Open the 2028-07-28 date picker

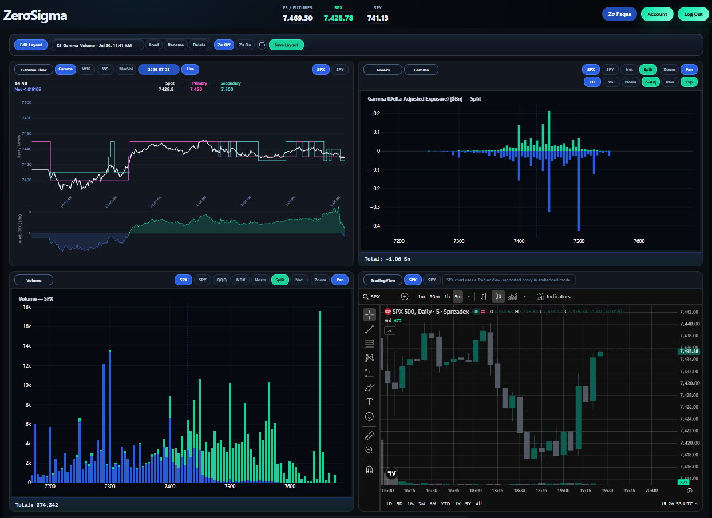coord(159,69)
